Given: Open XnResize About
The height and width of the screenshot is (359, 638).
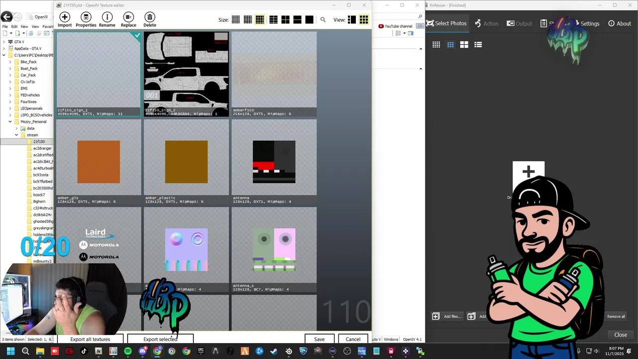Looking at the screenshot, I should click(619, 23).
